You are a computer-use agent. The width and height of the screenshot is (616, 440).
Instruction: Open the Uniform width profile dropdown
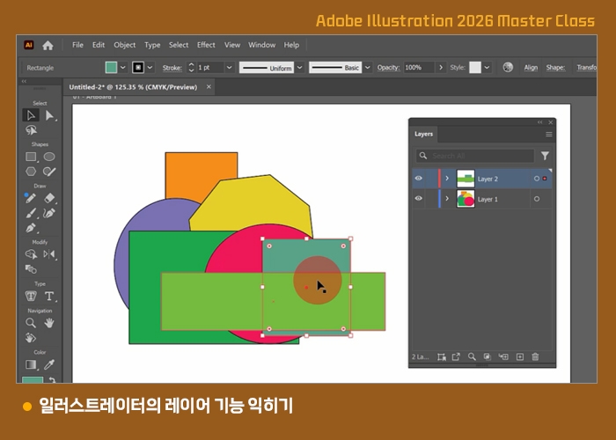coord(300,68)
